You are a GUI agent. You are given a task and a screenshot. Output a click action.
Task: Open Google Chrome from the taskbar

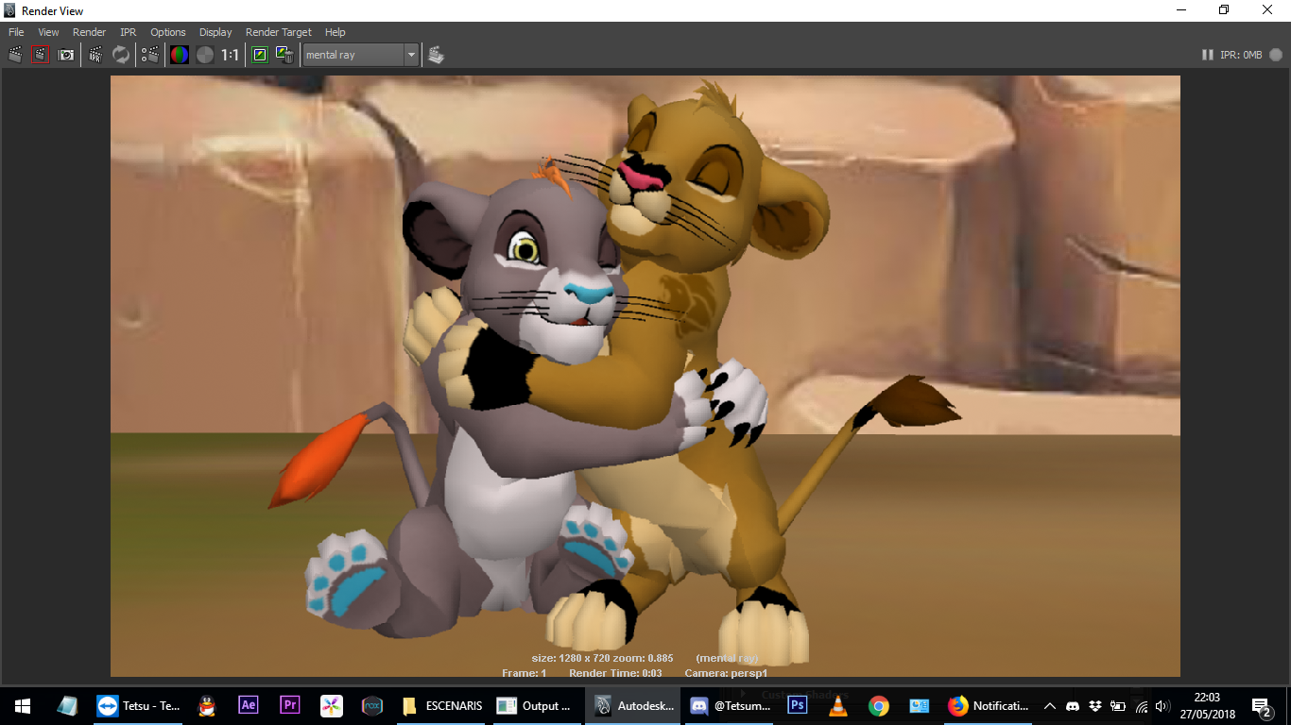coord(879,705)
